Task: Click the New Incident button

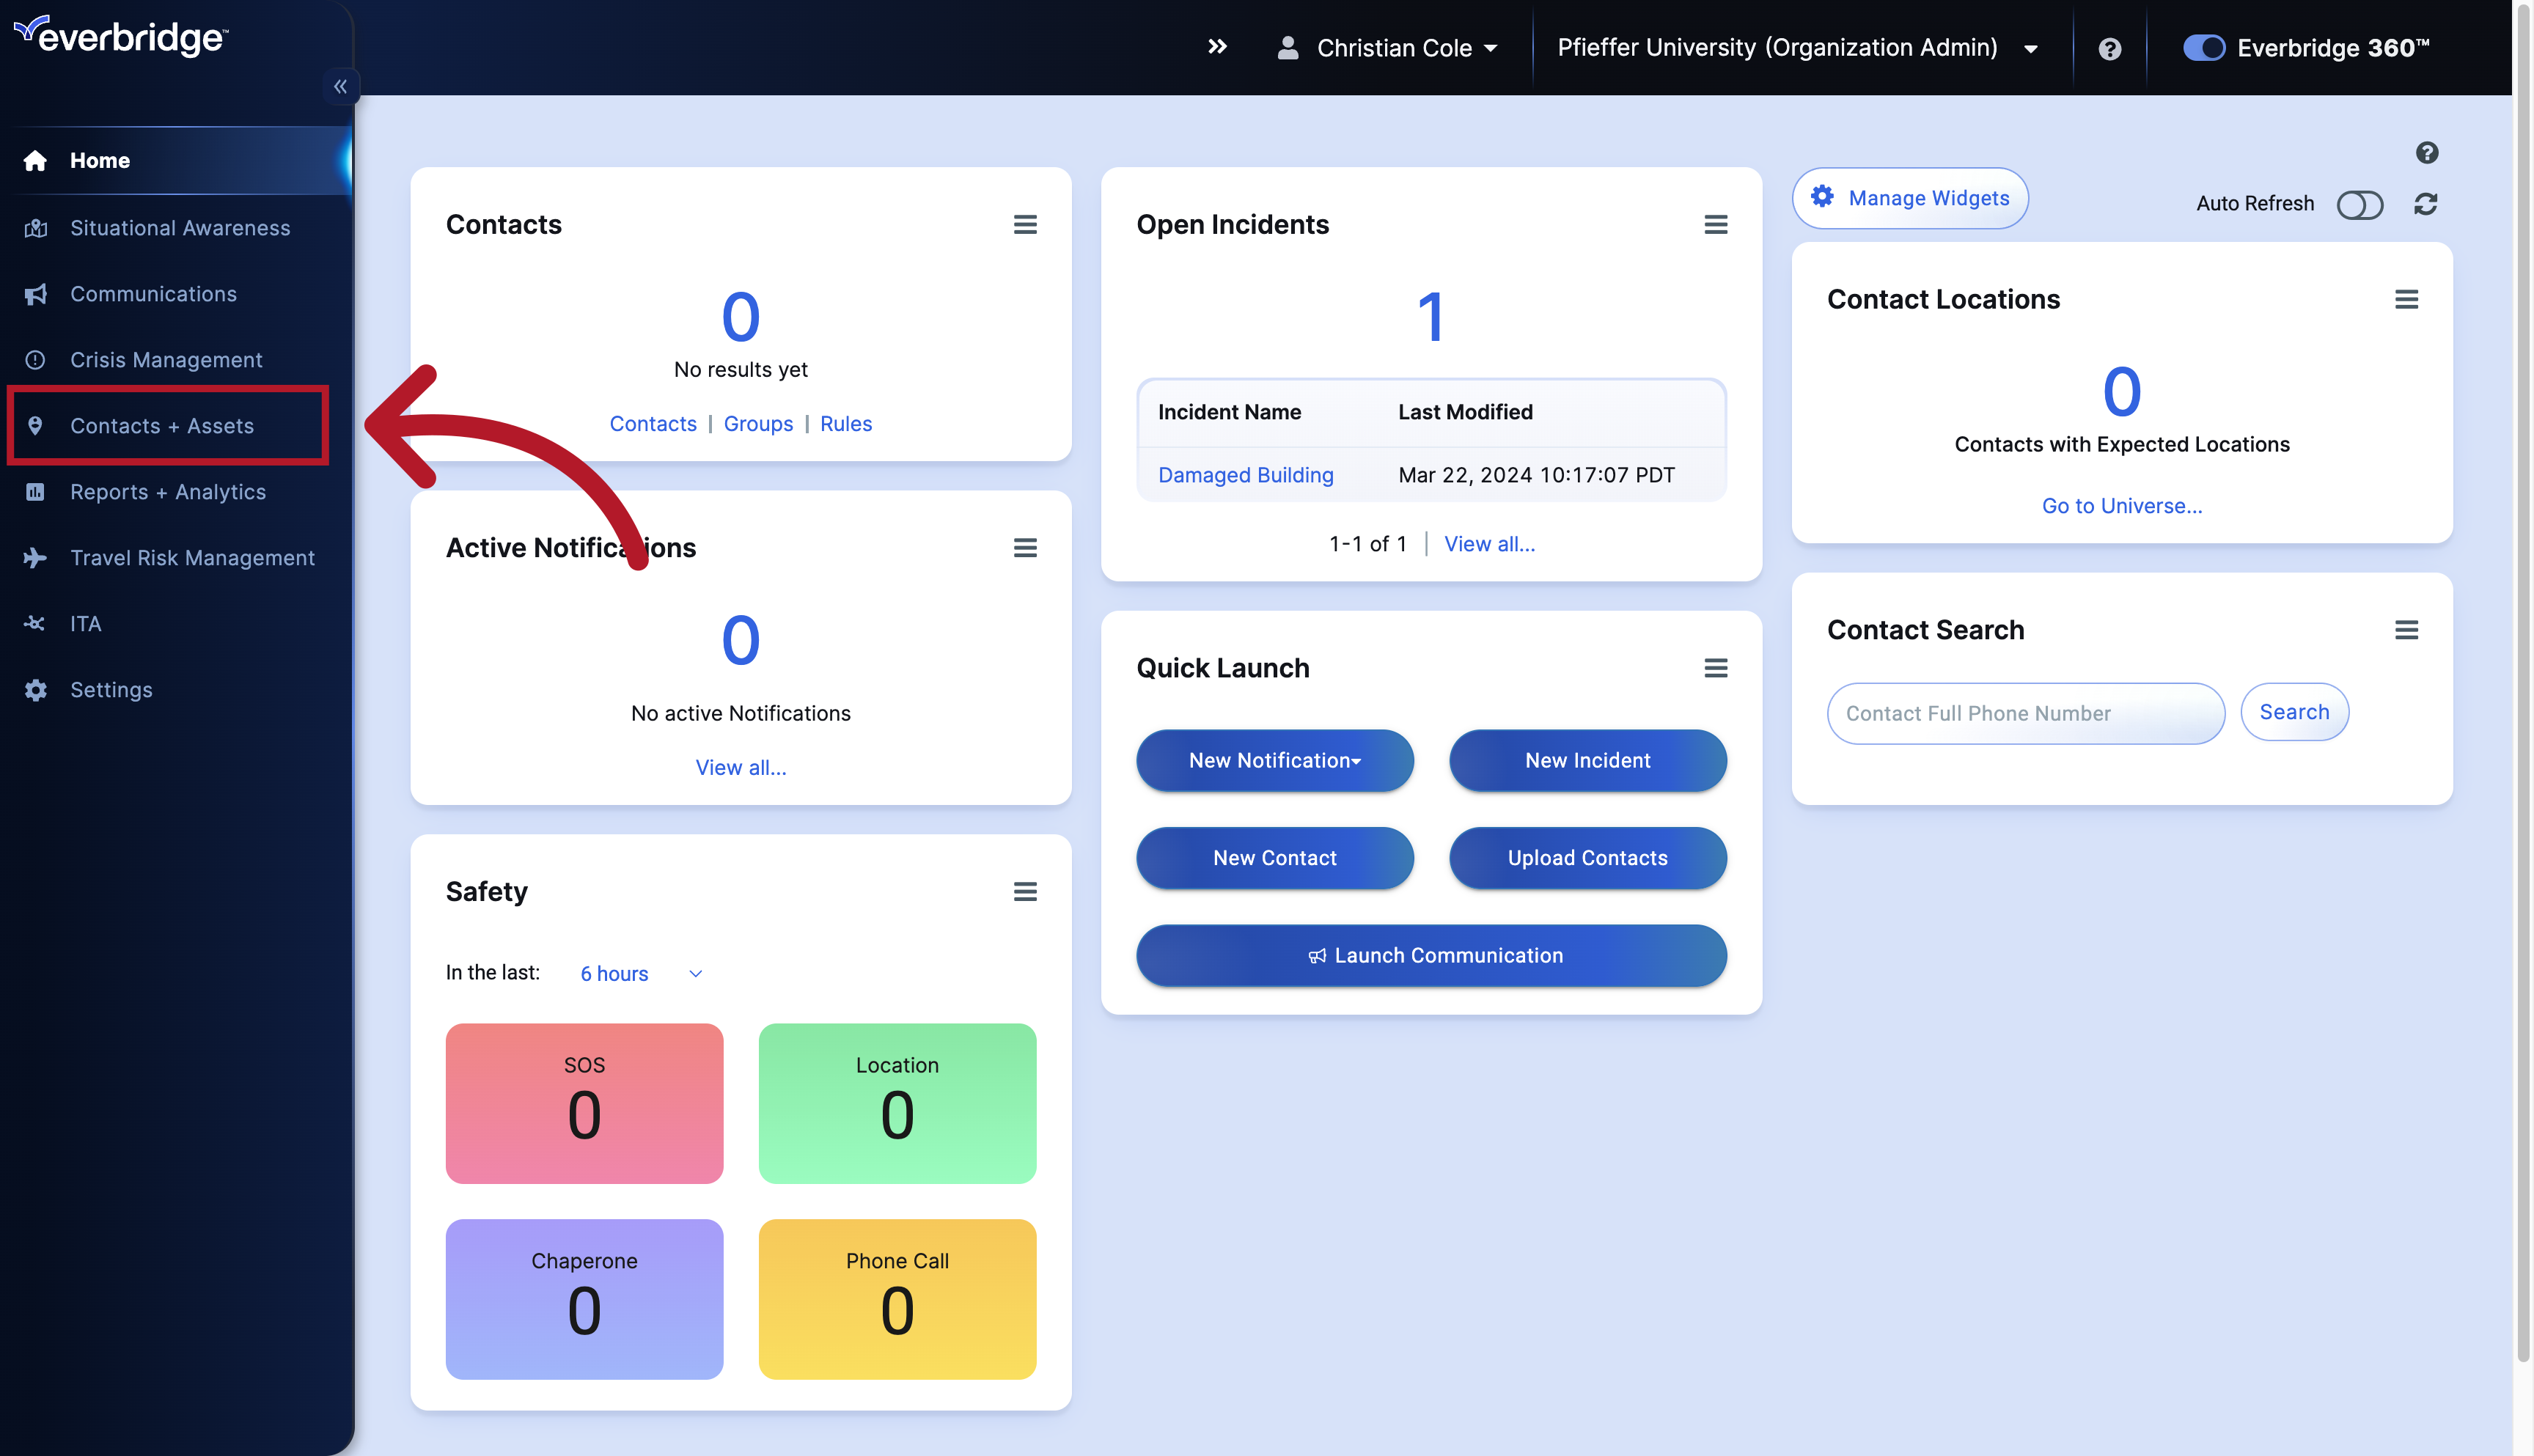Action: click(1587, 760)
